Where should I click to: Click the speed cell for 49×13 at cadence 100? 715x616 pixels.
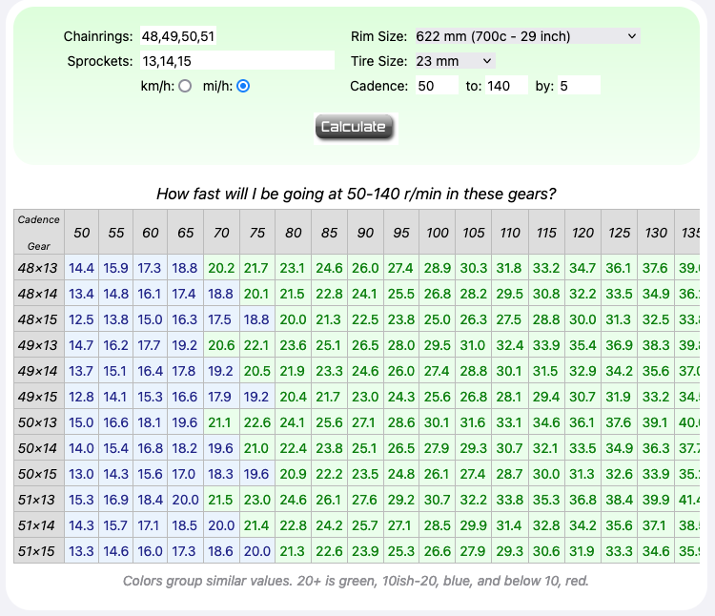437,345
